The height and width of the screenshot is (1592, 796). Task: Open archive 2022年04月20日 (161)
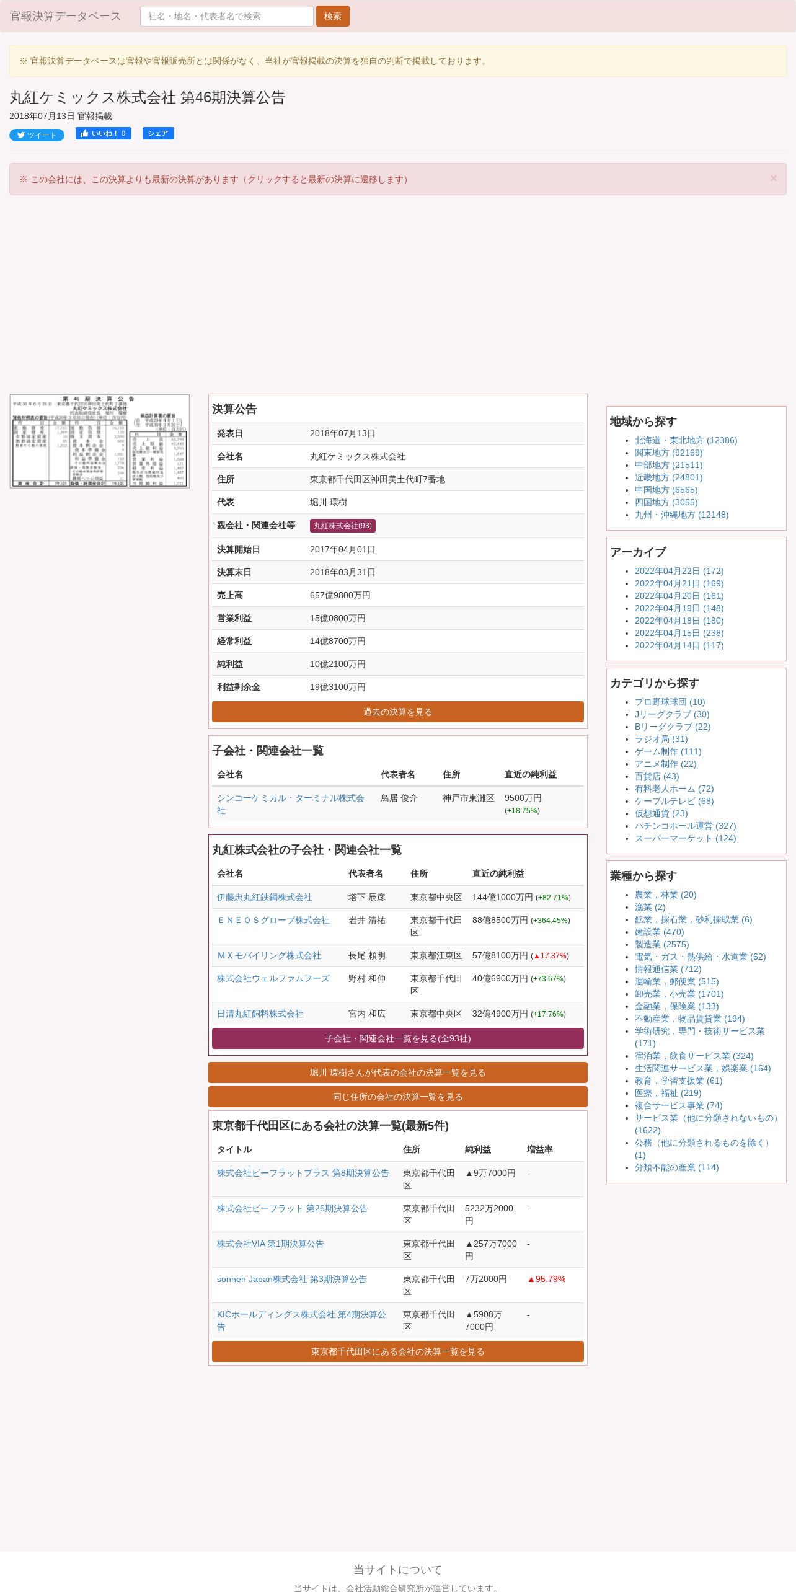679,596
